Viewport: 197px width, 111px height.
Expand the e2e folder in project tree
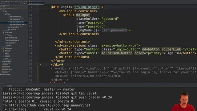pos(0,7)
